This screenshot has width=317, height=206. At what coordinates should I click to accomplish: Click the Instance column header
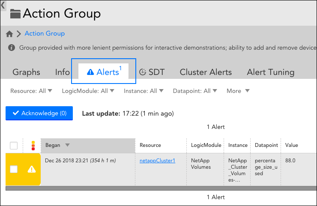pyautogui.click(x=238, y=145)
